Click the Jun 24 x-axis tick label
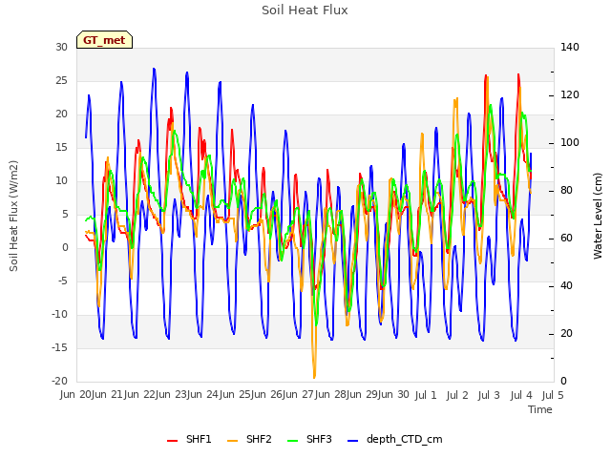Viewport: 611px width, 458px height. tap(204, 394)
